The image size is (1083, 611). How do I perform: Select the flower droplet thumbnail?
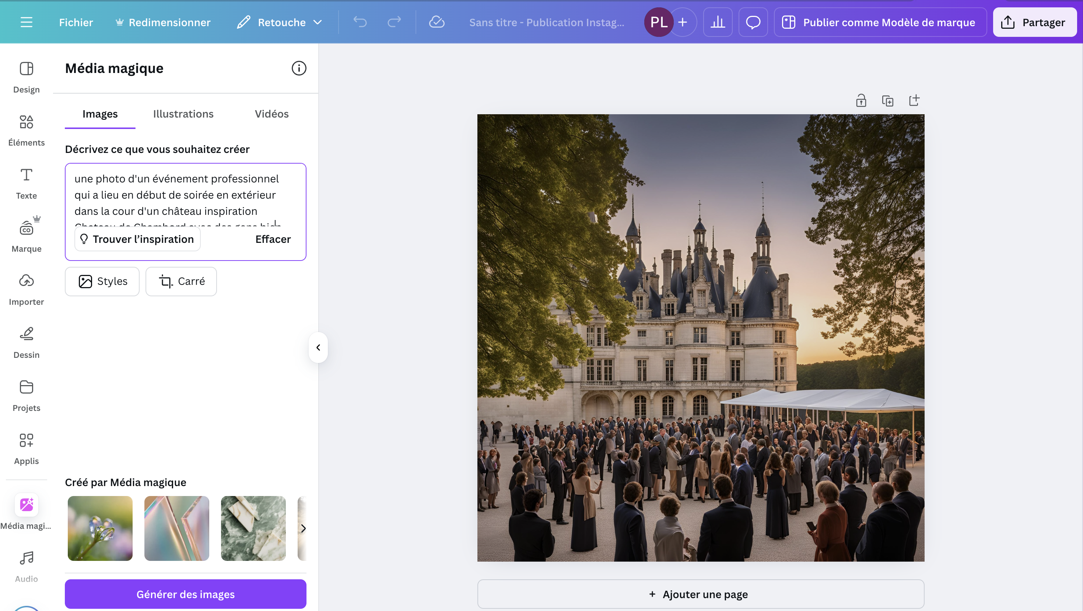pos(100,528)
